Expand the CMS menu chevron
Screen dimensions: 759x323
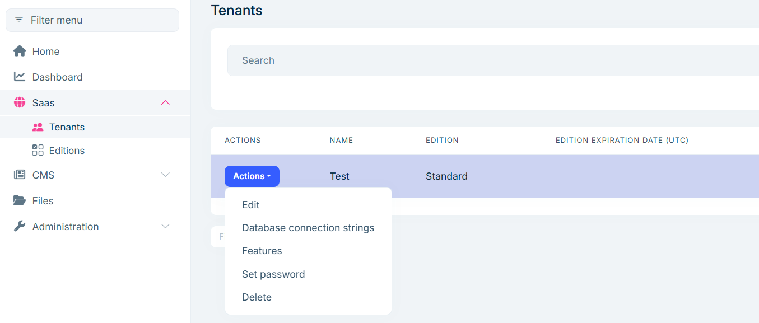165,175
